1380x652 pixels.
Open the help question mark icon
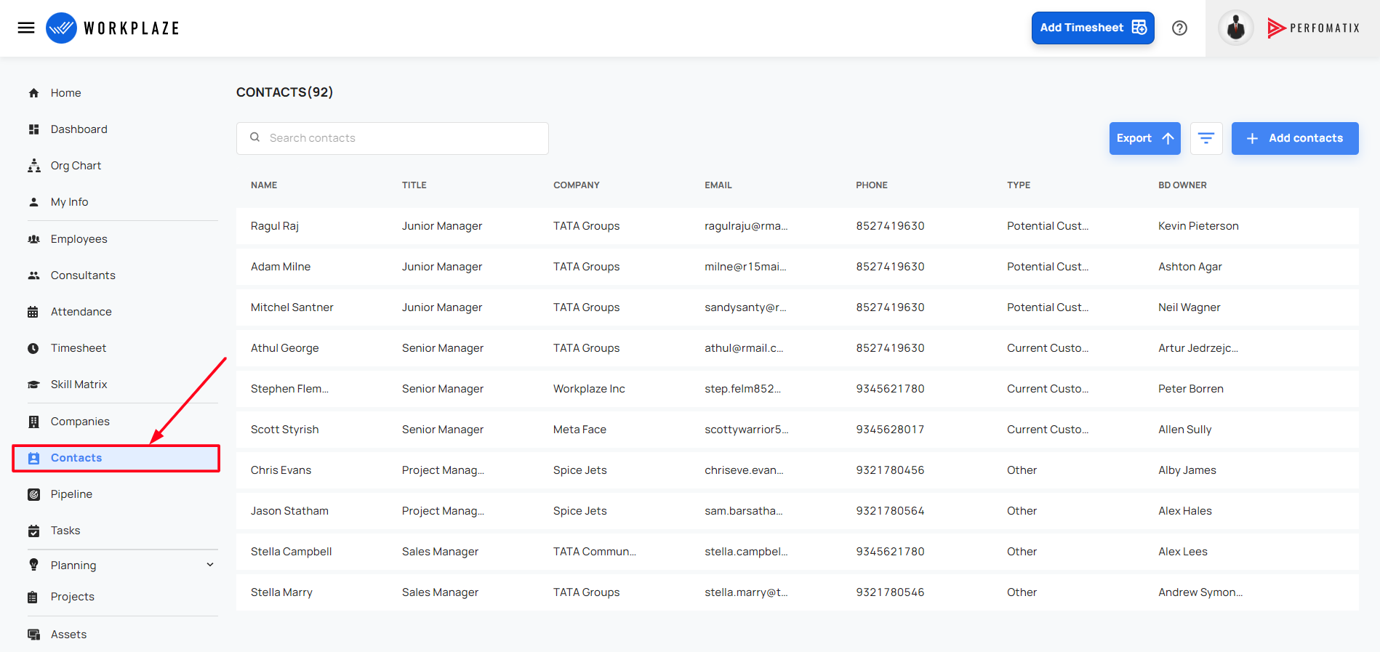(1179, 28)
